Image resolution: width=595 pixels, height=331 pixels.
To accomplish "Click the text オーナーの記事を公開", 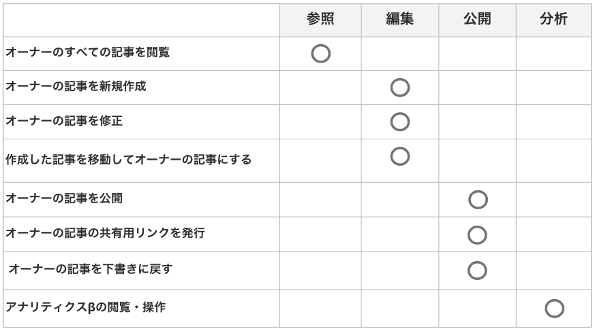I will tap(64, 198).
